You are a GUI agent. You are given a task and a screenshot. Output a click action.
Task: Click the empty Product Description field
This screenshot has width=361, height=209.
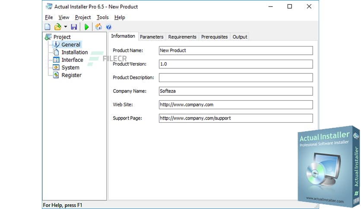pyautogui.click(x=236, y=78)
